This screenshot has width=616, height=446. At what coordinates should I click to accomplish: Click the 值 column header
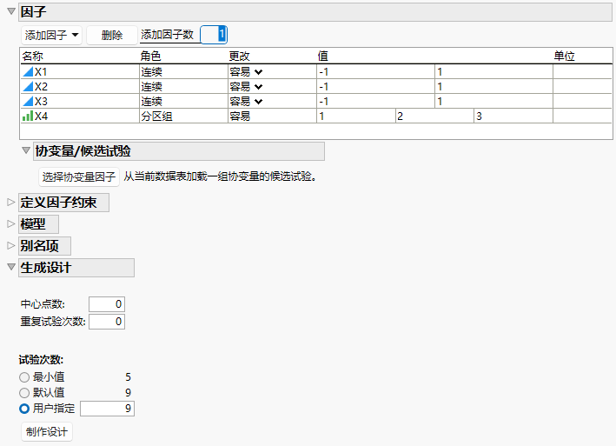click(x=323, y=57)
